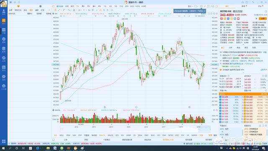
Task: Open Windows Start menu
Action: tap(3, 148)
